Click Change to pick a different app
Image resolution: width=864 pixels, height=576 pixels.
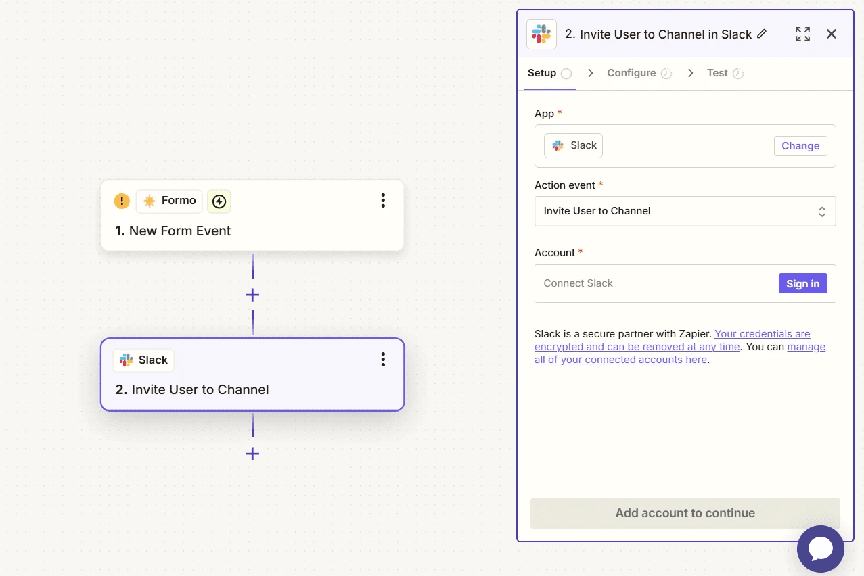(x=800, y=146)
